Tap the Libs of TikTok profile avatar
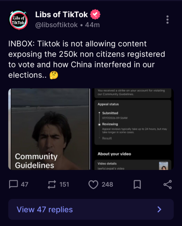The width and height of the screenshot is (182, 226). pos(19,20)
